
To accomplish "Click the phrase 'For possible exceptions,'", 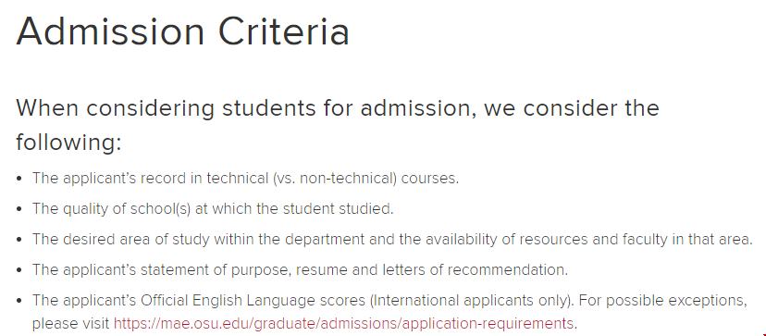I will pyautogui.click(x=663, y=300).
